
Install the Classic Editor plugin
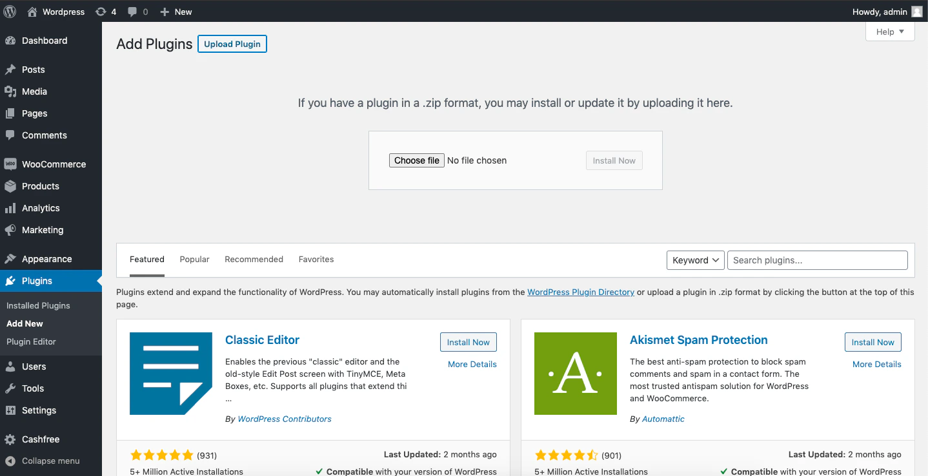tap(469, 342)
